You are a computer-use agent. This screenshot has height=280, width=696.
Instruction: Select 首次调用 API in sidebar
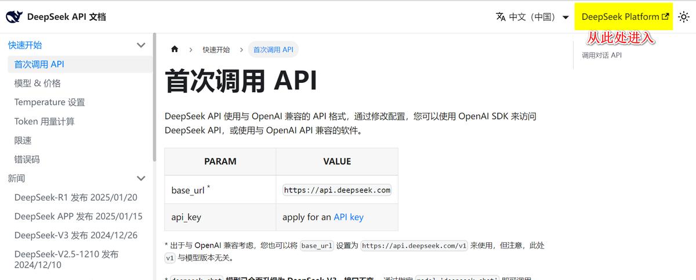(79, 64)
